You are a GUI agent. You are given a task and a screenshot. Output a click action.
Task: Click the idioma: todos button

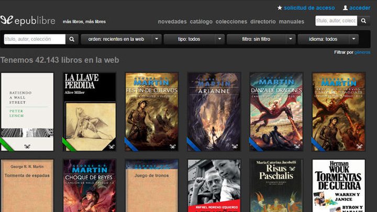[x=323, y=39]
